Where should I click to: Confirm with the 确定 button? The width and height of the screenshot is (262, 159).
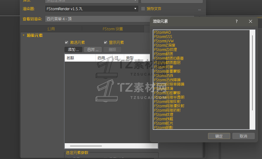[x=219, y=136]
